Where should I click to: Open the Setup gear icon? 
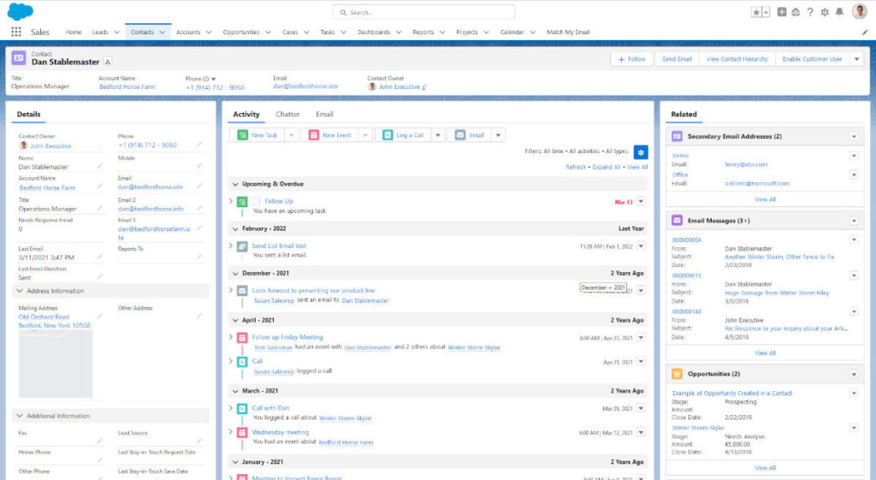825,12
